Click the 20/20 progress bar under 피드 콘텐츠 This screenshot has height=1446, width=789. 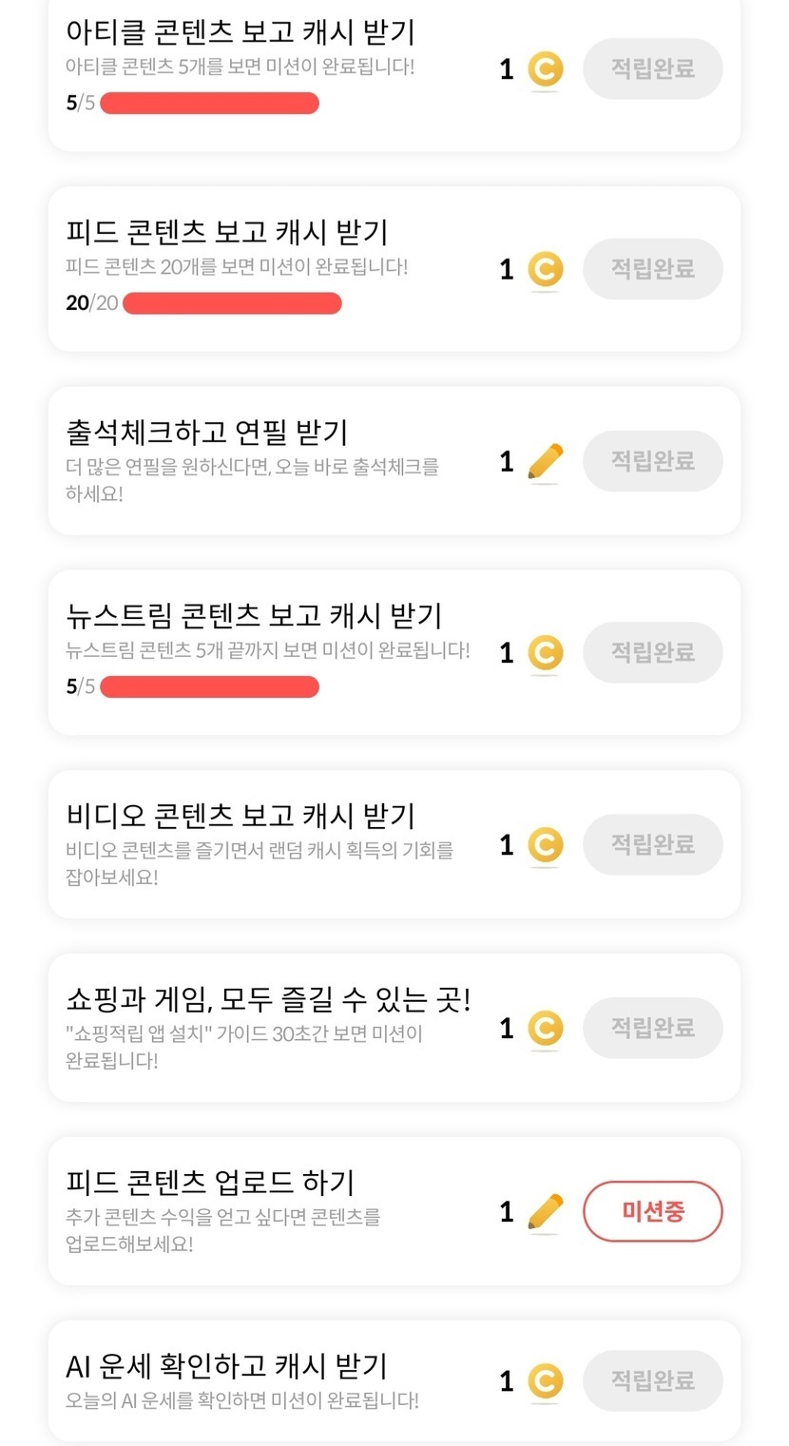point(232,303)
